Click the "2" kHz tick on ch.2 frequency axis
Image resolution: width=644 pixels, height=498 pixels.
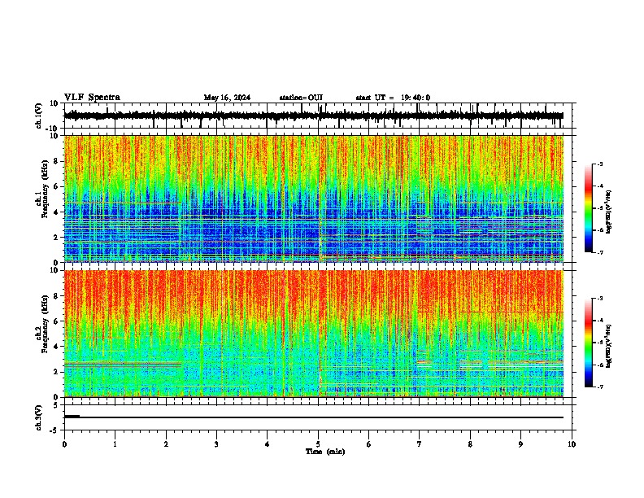(x=56, y=372)
